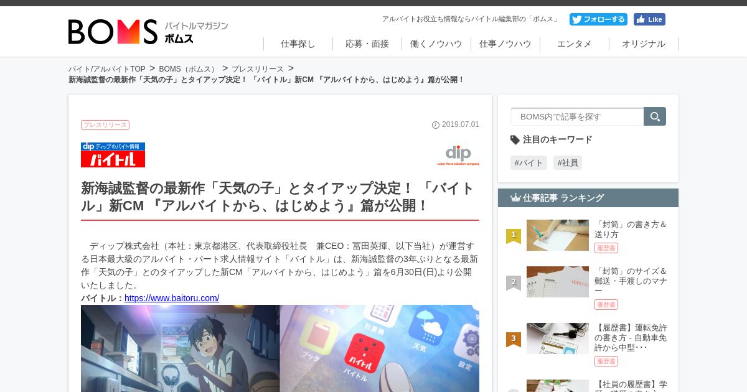Click 履歴書 tag under ranking 2

click(x=606, y=304)
